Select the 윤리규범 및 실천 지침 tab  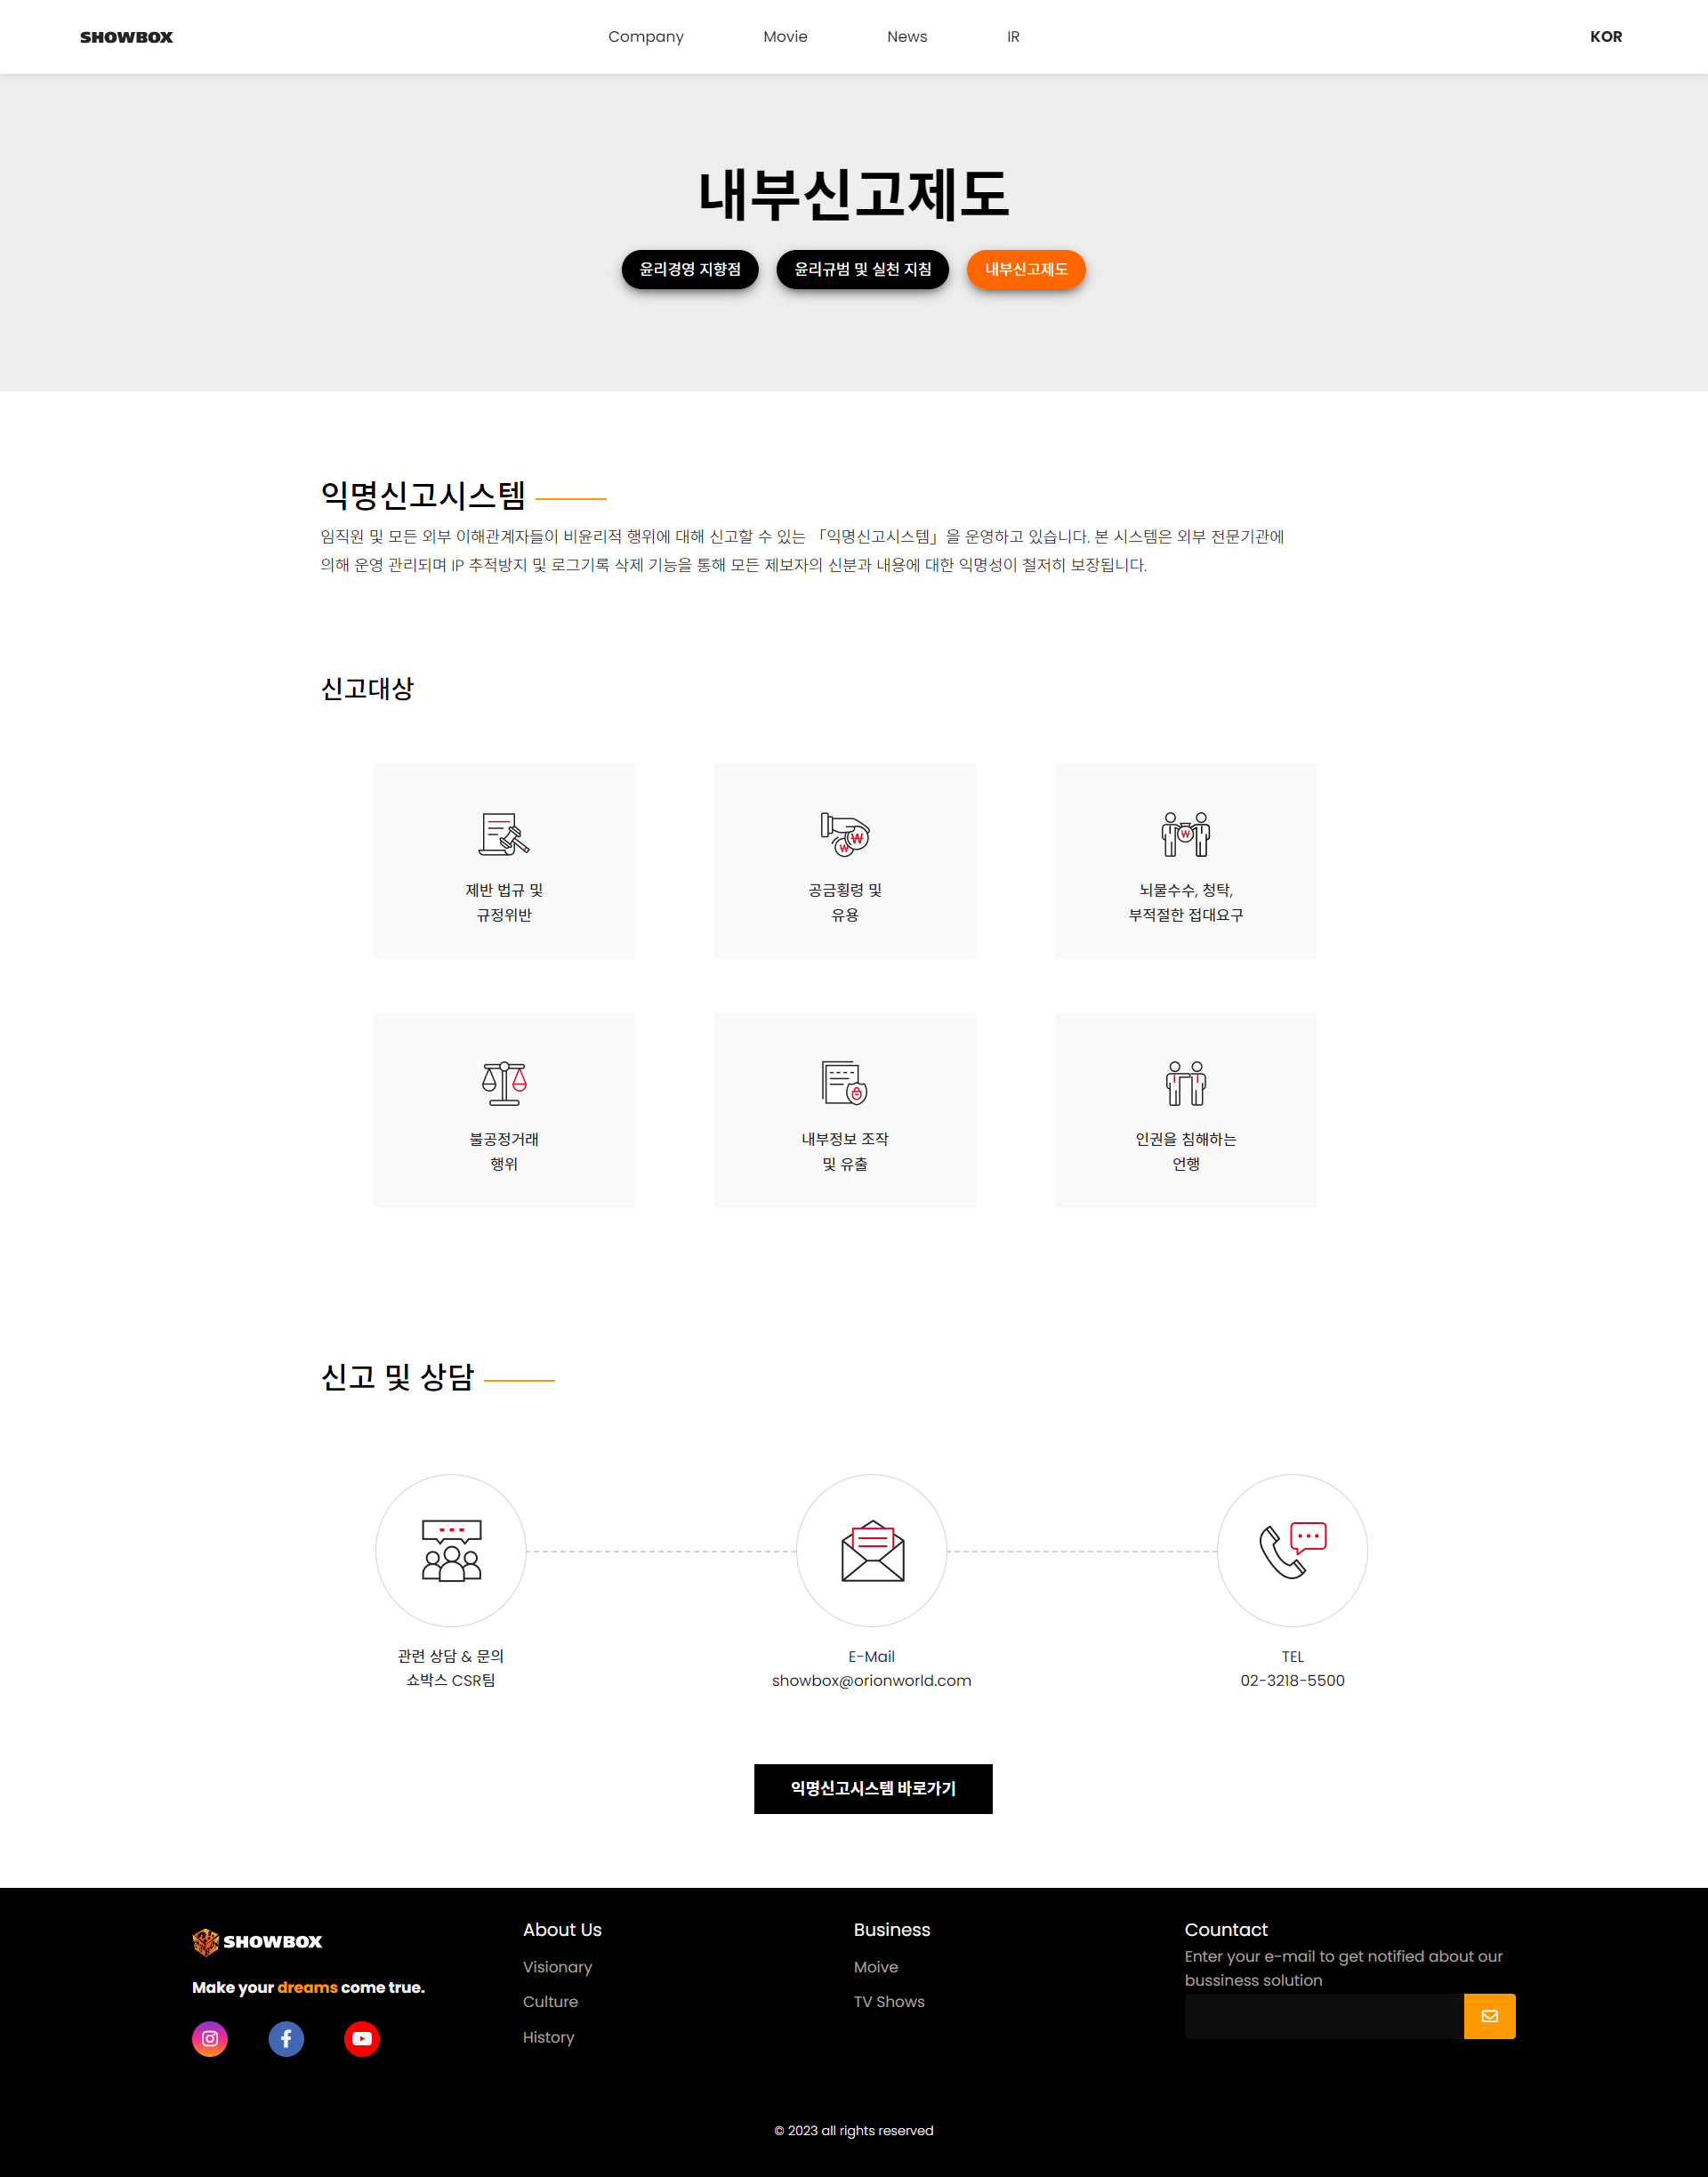(x=862, y=269)
